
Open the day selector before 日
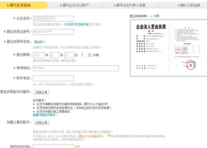pyautogui.click(x=69, y=55)
